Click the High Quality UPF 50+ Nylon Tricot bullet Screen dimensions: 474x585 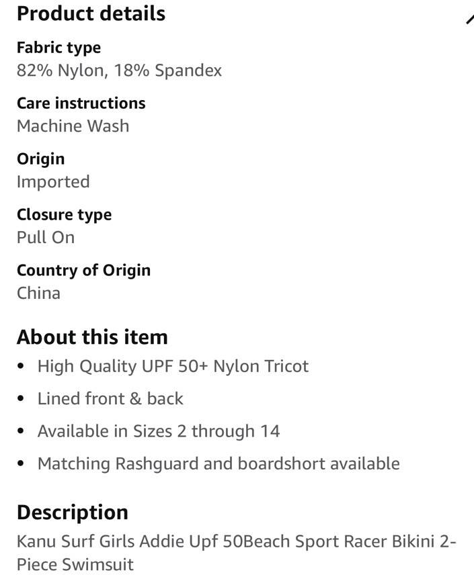[x=173, y=366]
